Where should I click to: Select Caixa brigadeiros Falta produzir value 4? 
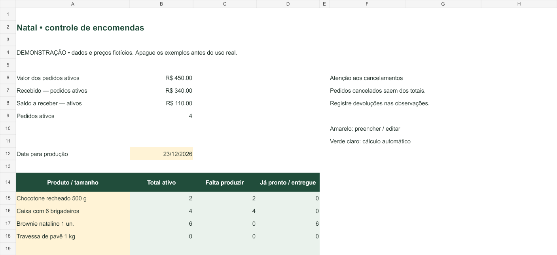coord(225,211)
